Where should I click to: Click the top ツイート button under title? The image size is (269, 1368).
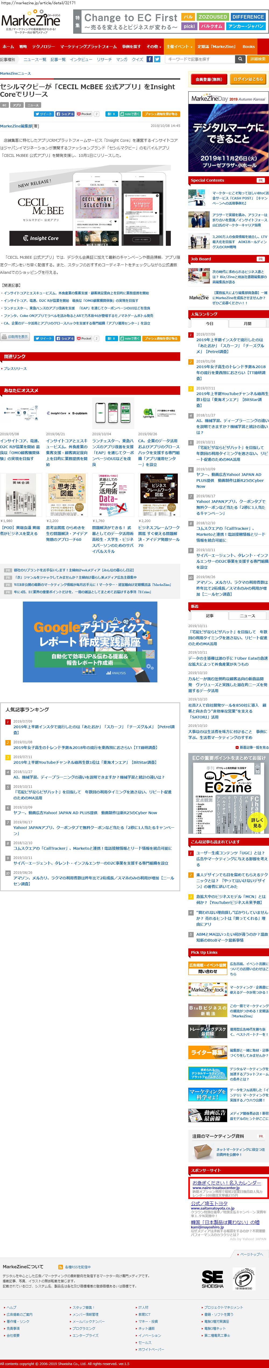[44, 114]
